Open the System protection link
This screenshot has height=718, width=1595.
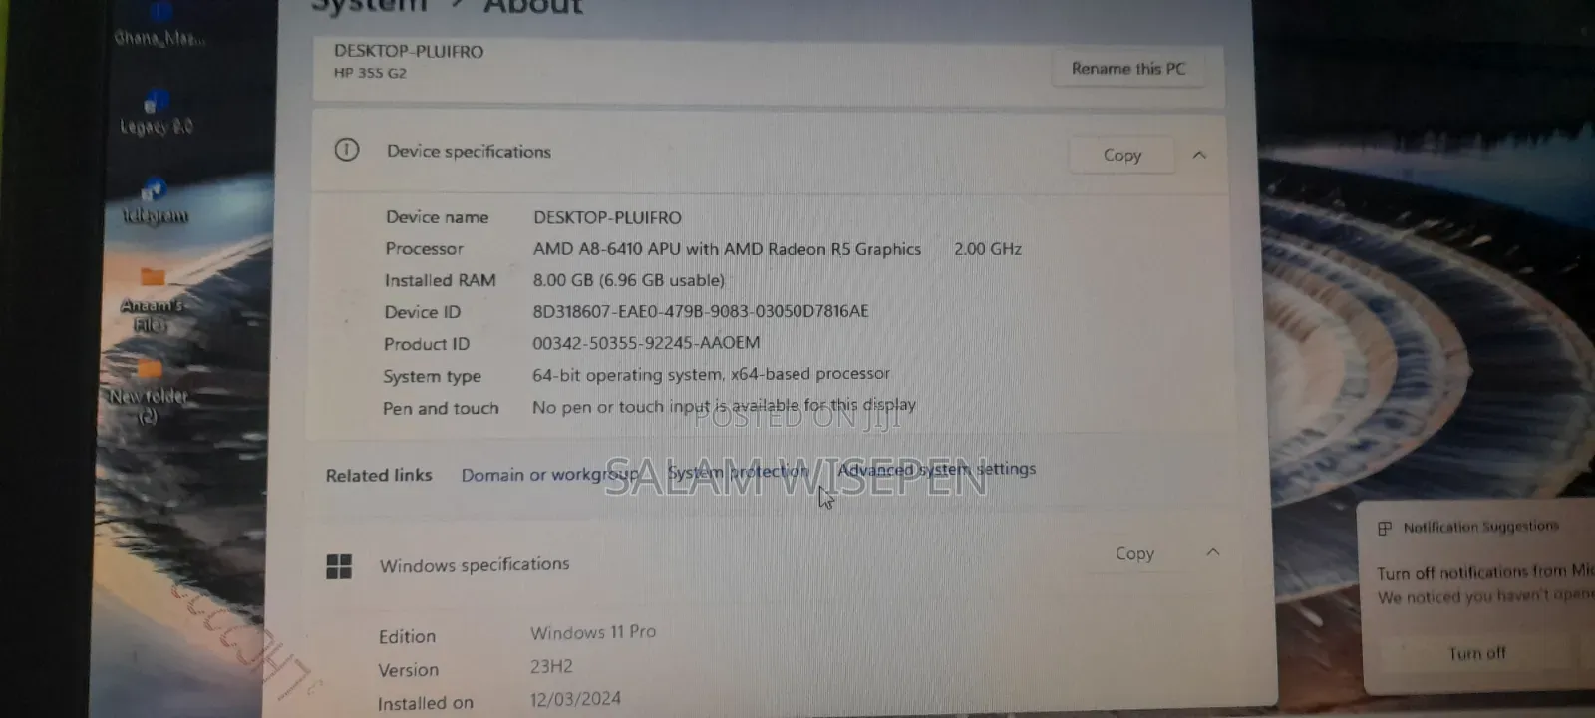point(738,471)
